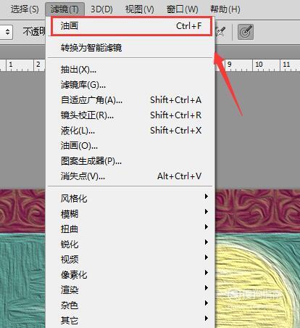Image resolution: width=300 pixels, height=328 pixels.
Task: Choose 转换为智能滤镜 menu item
Action: (x=130, y=48)
